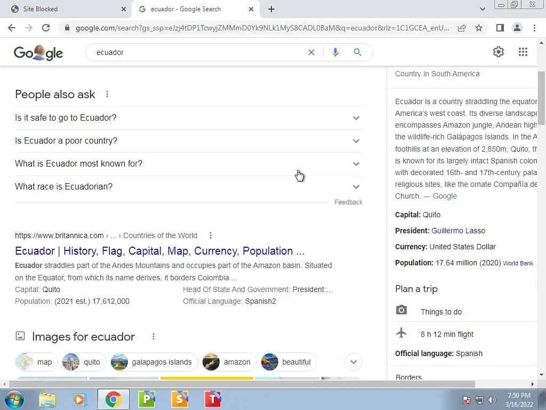Open the Britannica Ecuador result link
The height and width of the screenshot is (410, 546).
tap(159, 251)
